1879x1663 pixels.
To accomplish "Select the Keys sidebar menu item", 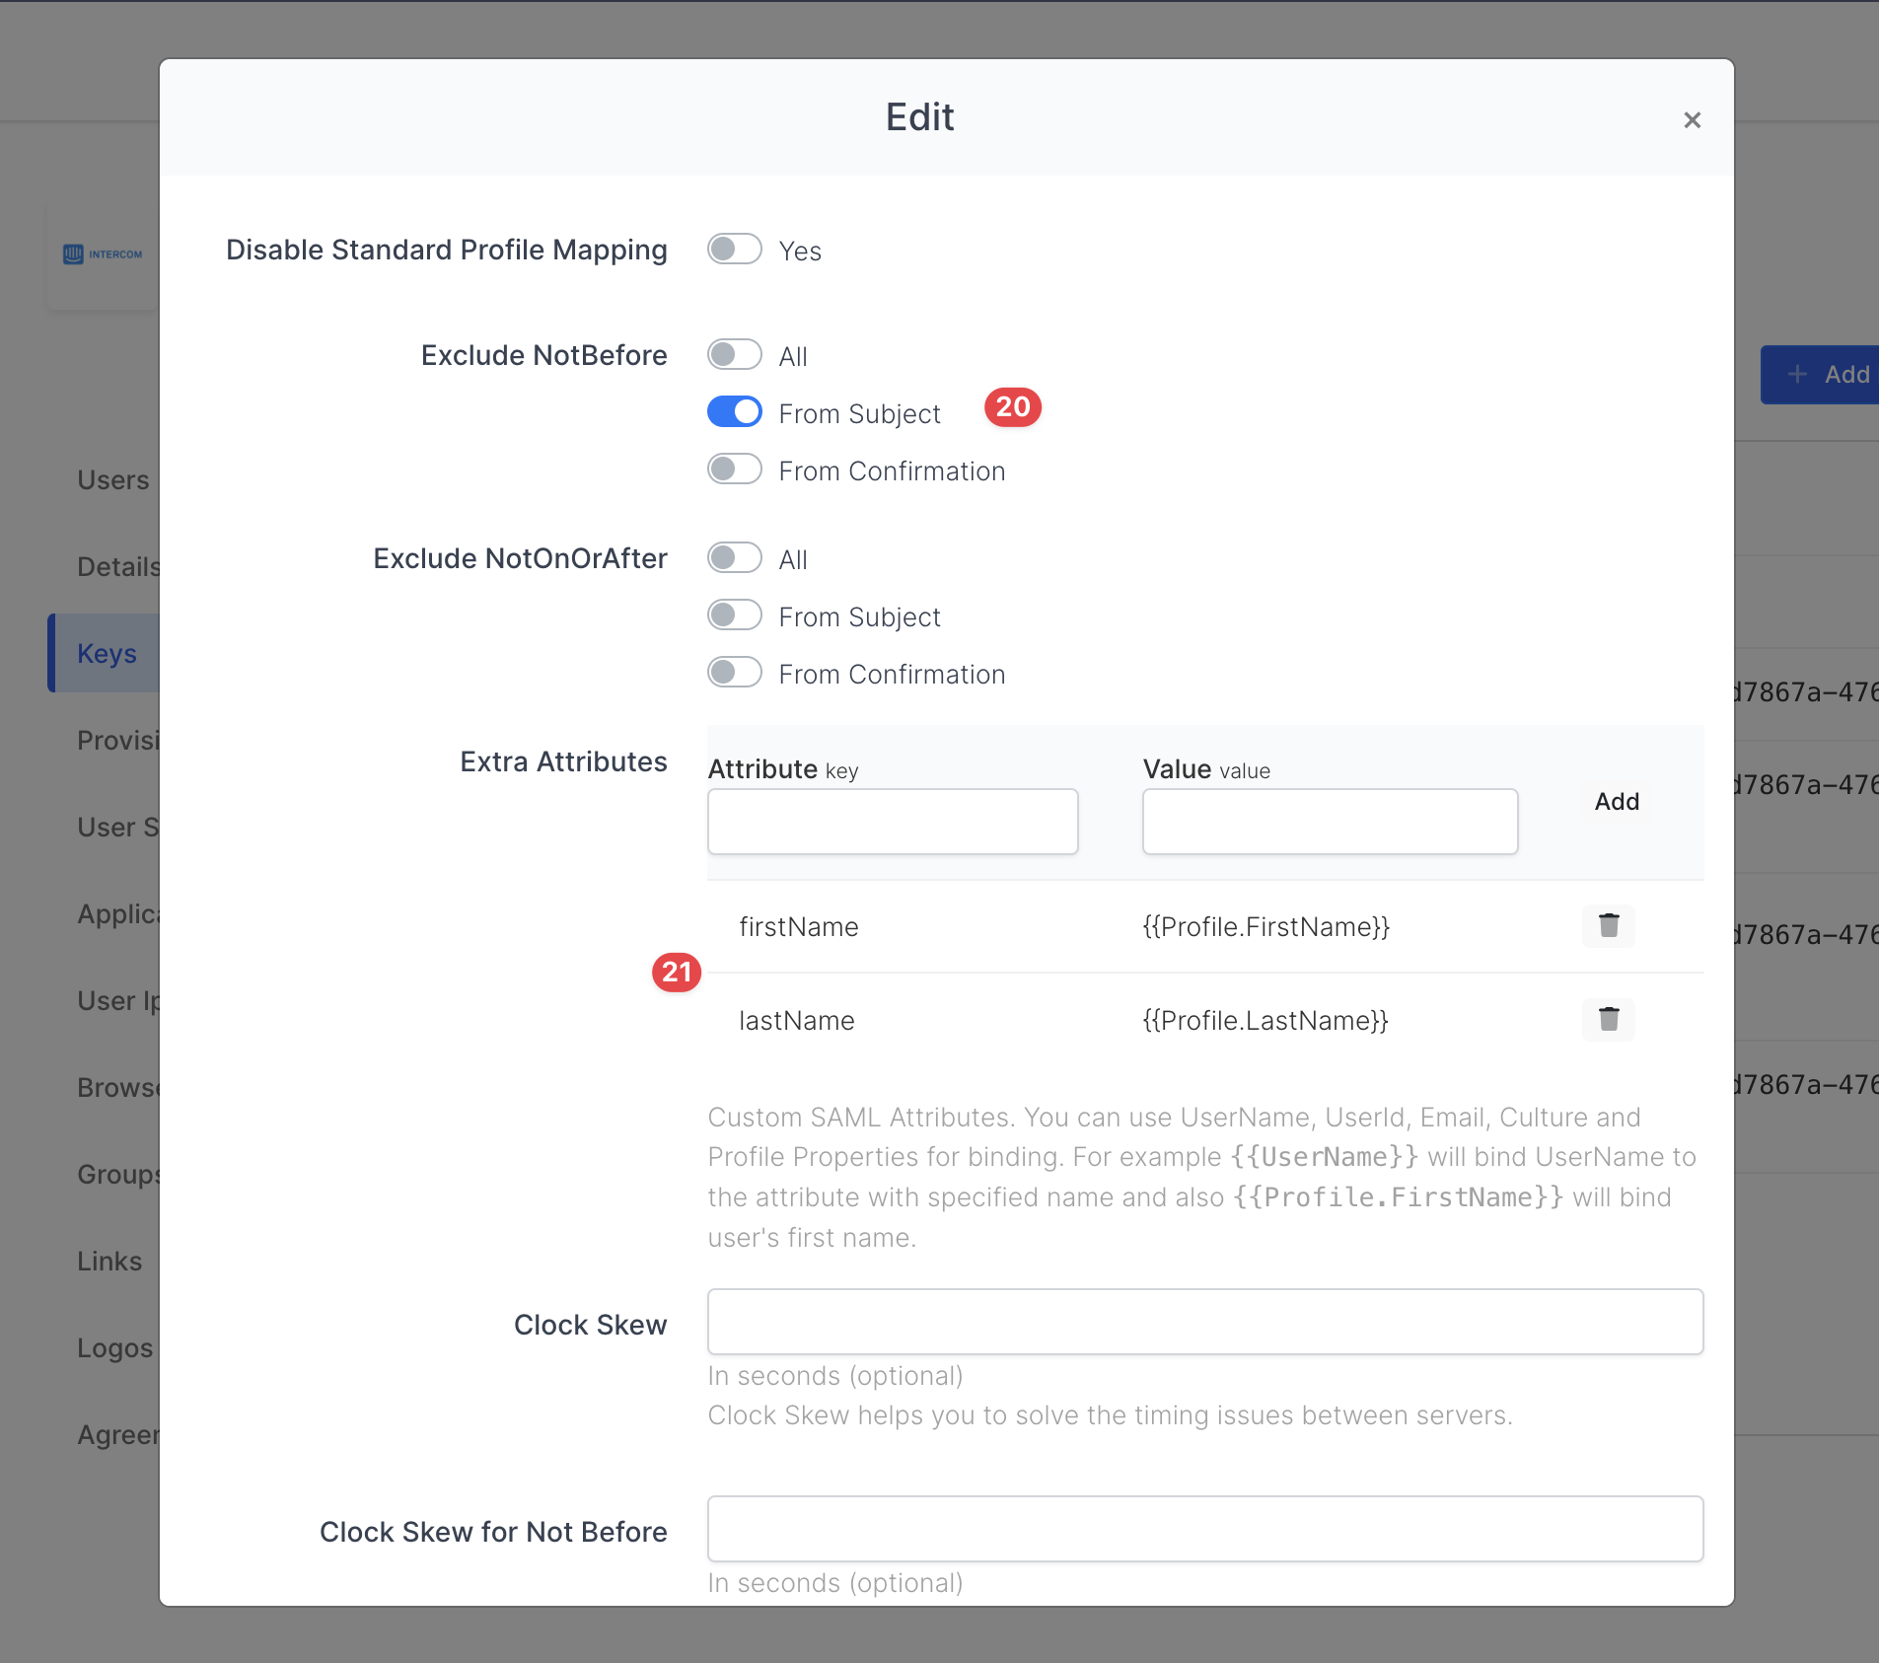I will [107, 654].
